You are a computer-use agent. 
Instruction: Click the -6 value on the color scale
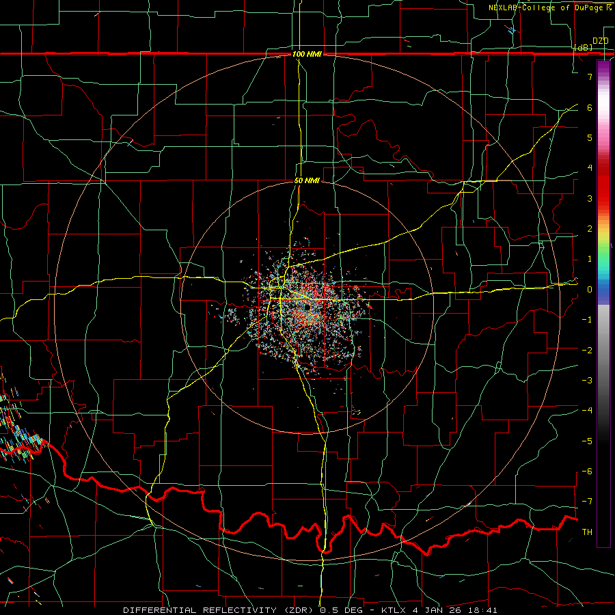coord(587,471)
